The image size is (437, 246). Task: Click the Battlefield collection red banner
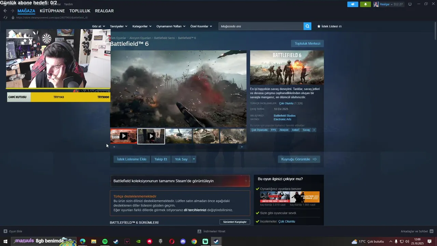pyautogui.click(x=180, y=181)
